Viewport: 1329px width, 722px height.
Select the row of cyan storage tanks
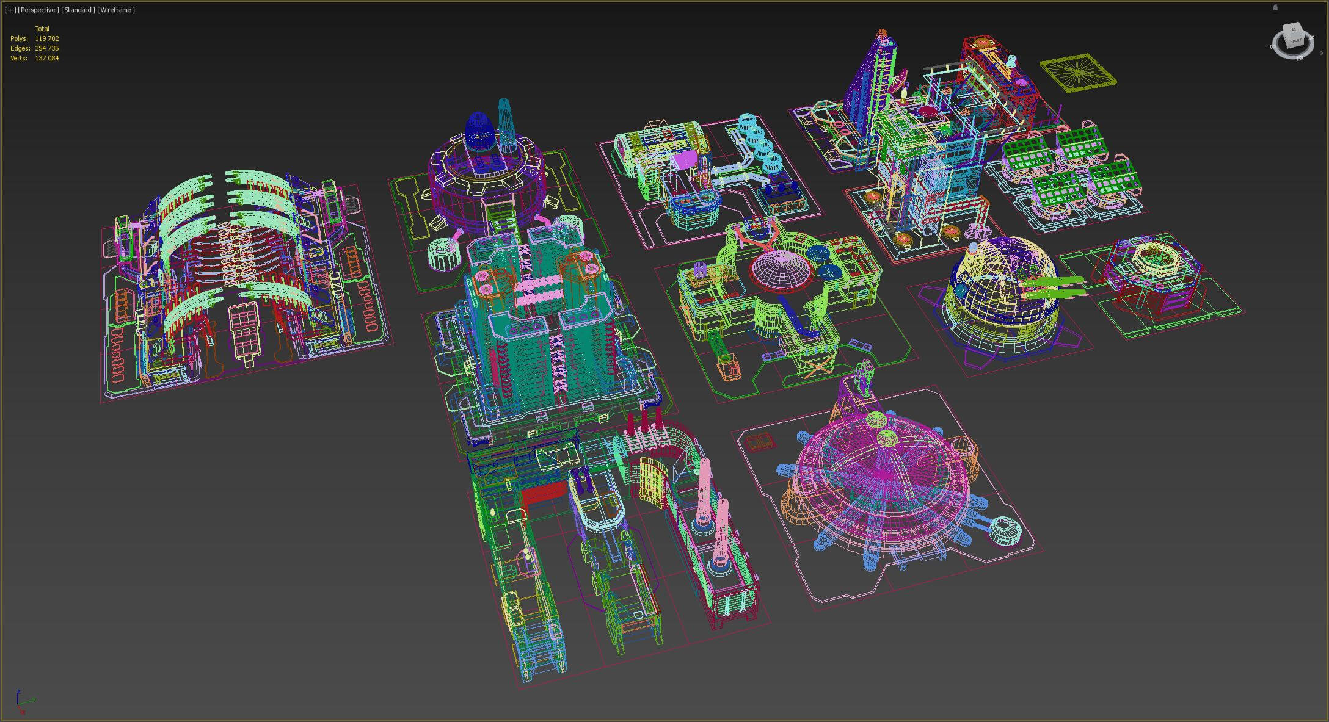point(760,142)
